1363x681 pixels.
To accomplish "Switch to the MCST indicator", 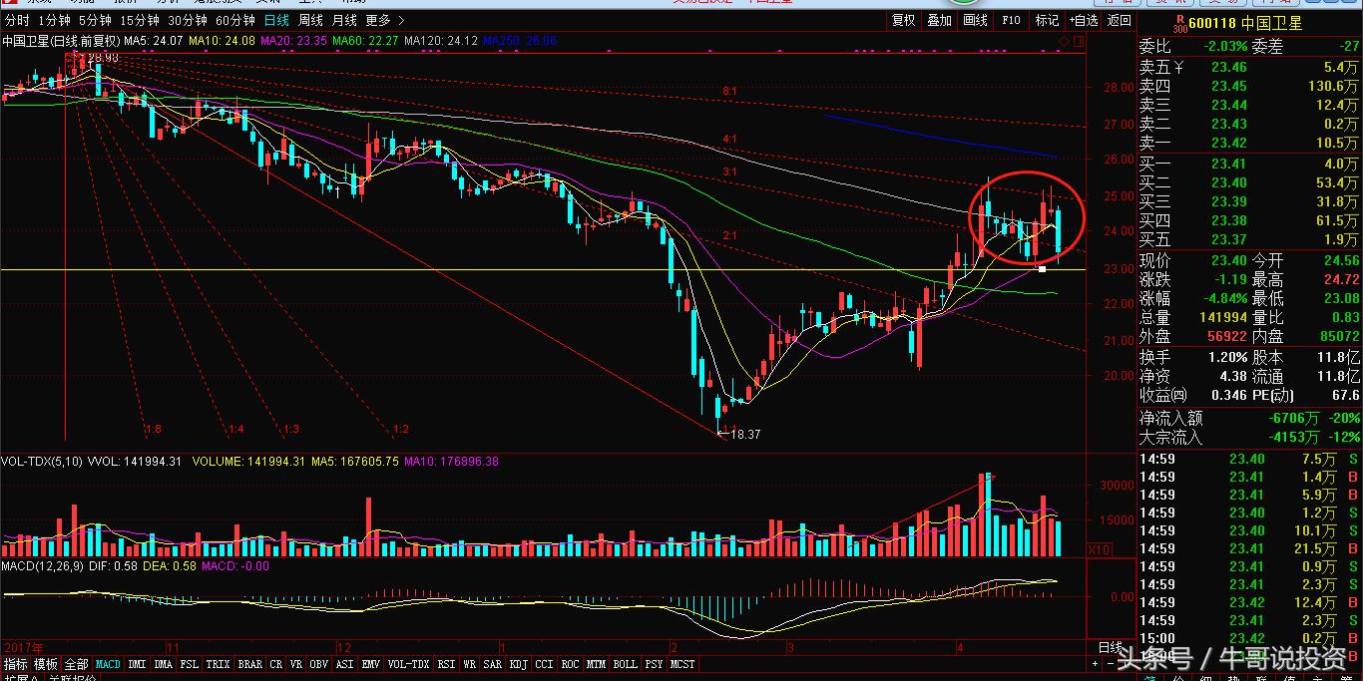I will click(683, 664).
